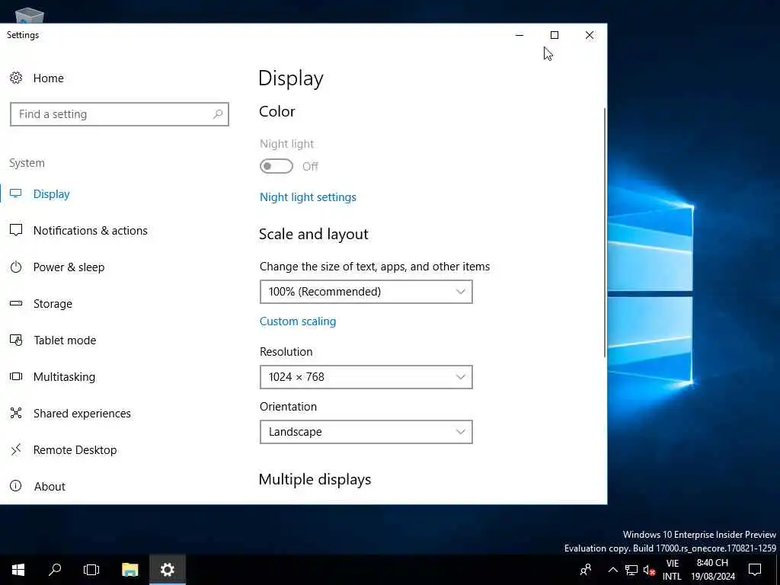Click the Tablet mode icon
Viewport: 780px width, 585px height.
(x=16, y=340)
